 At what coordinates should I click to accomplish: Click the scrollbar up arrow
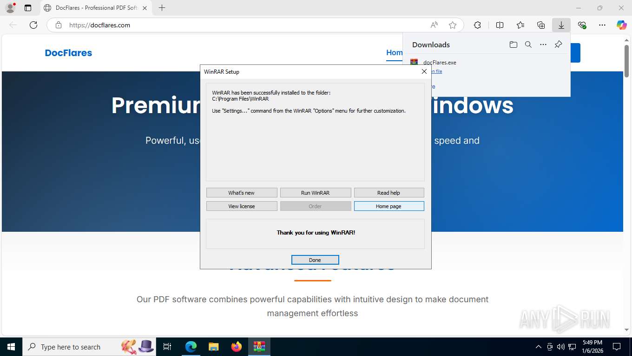coord(626,40)
